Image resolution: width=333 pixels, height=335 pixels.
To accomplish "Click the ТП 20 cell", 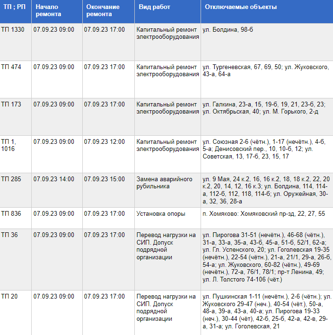I will coord(9,297).
